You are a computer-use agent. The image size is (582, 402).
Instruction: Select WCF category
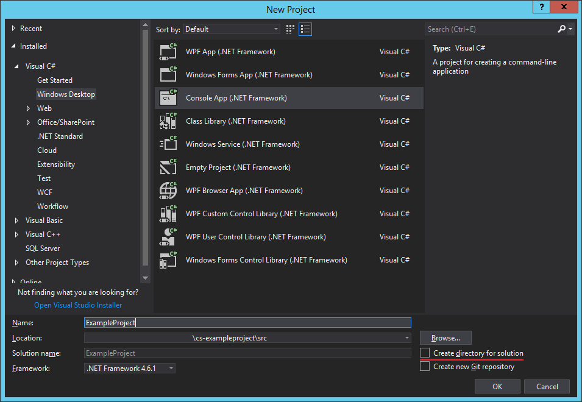click(x=44, y=192)
